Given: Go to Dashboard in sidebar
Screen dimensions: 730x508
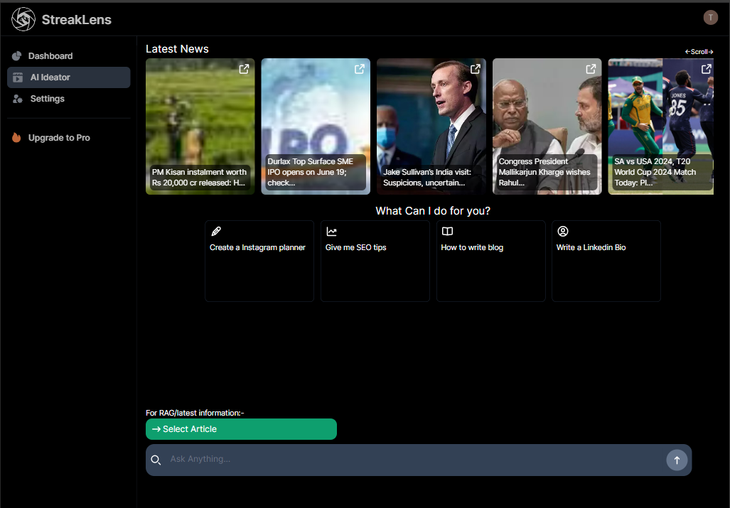Looking at the screenshot, I should (x=50, y=56).
